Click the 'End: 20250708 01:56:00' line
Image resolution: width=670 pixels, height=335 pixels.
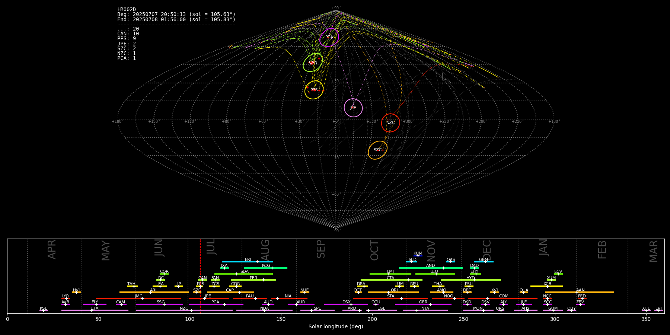click(176, 19)
